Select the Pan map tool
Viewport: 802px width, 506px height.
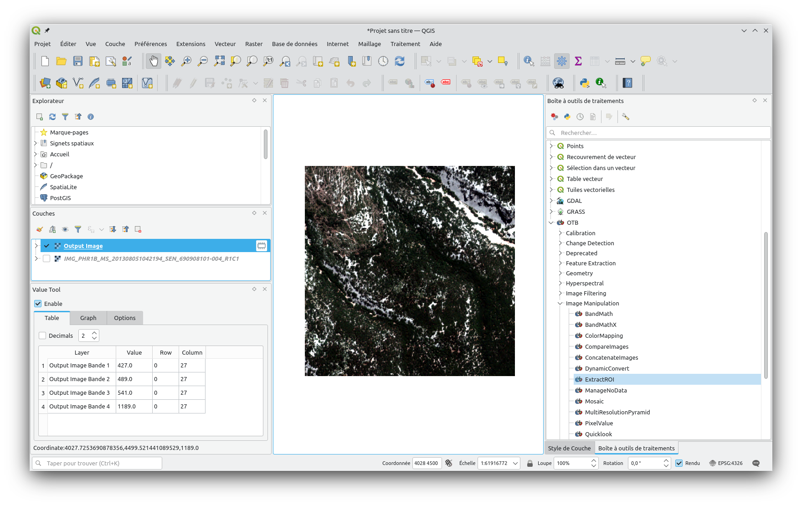click(x=154, y=61)
